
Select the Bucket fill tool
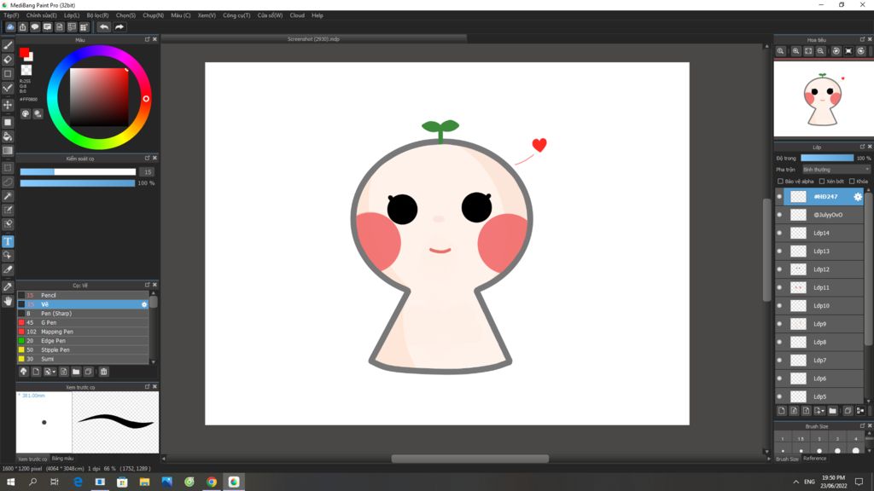[8, 136]
